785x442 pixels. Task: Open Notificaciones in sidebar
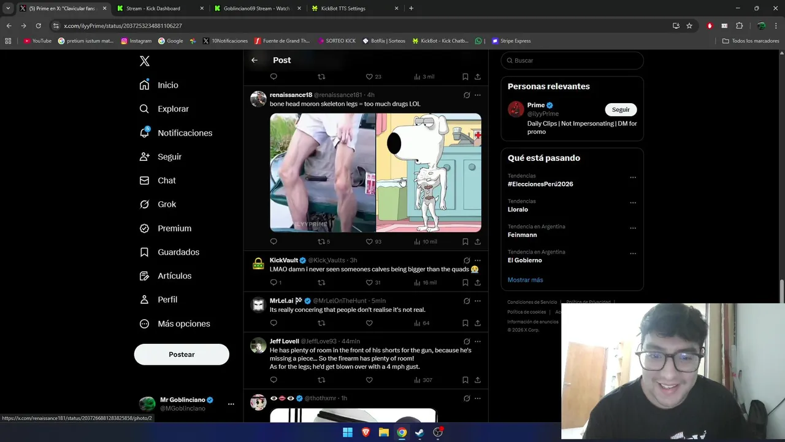[175, 133]
